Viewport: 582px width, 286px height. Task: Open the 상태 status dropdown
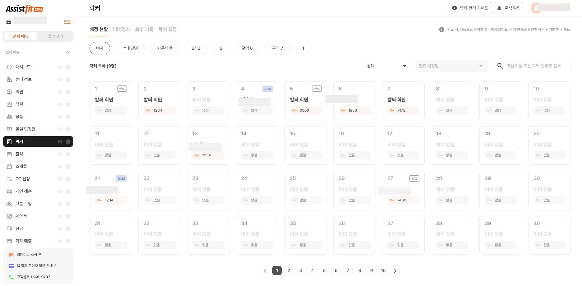[x=387, y=66]
